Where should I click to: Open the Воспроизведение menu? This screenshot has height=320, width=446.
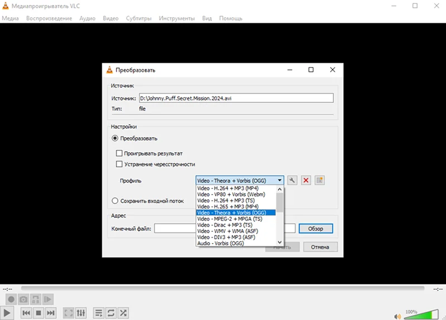click(49, 18)
